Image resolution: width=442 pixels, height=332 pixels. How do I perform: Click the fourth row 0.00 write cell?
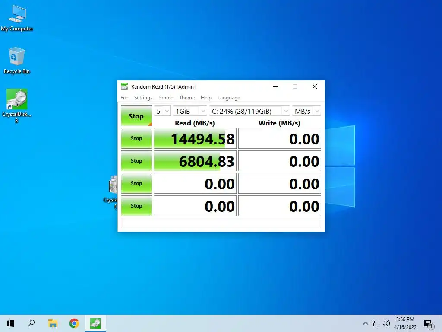click(280, 206)
